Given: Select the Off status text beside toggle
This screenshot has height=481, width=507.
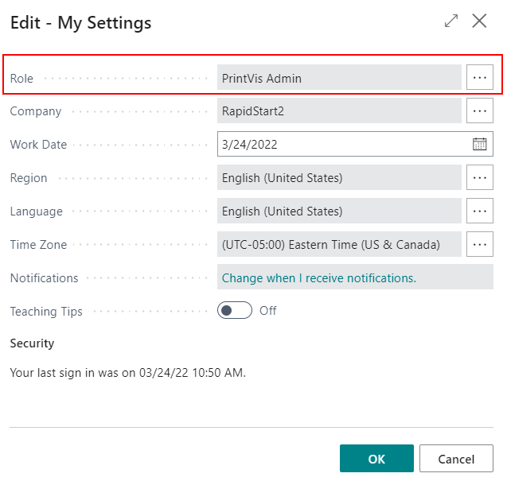Looking at the screenshot, I should 268,311.
